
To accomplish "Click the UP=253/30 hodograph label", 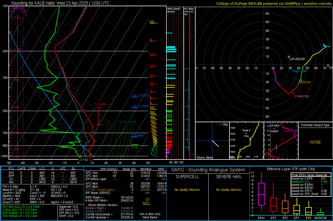I will tap(297, 59).
